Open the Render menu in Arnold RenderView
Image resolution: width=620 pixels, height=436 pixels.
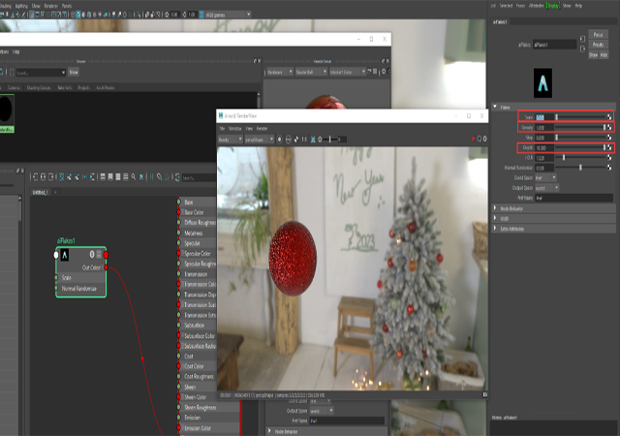[262, 129]
